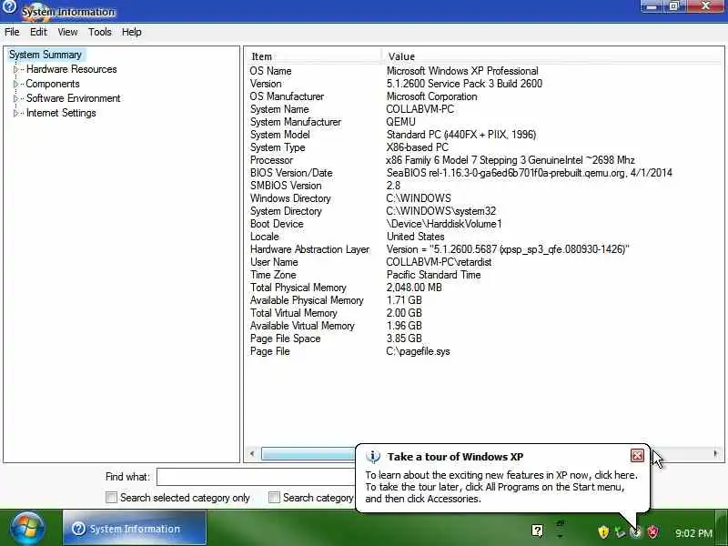Click the taskbar clock showing 9:02 PM

[x=693, y=533]
